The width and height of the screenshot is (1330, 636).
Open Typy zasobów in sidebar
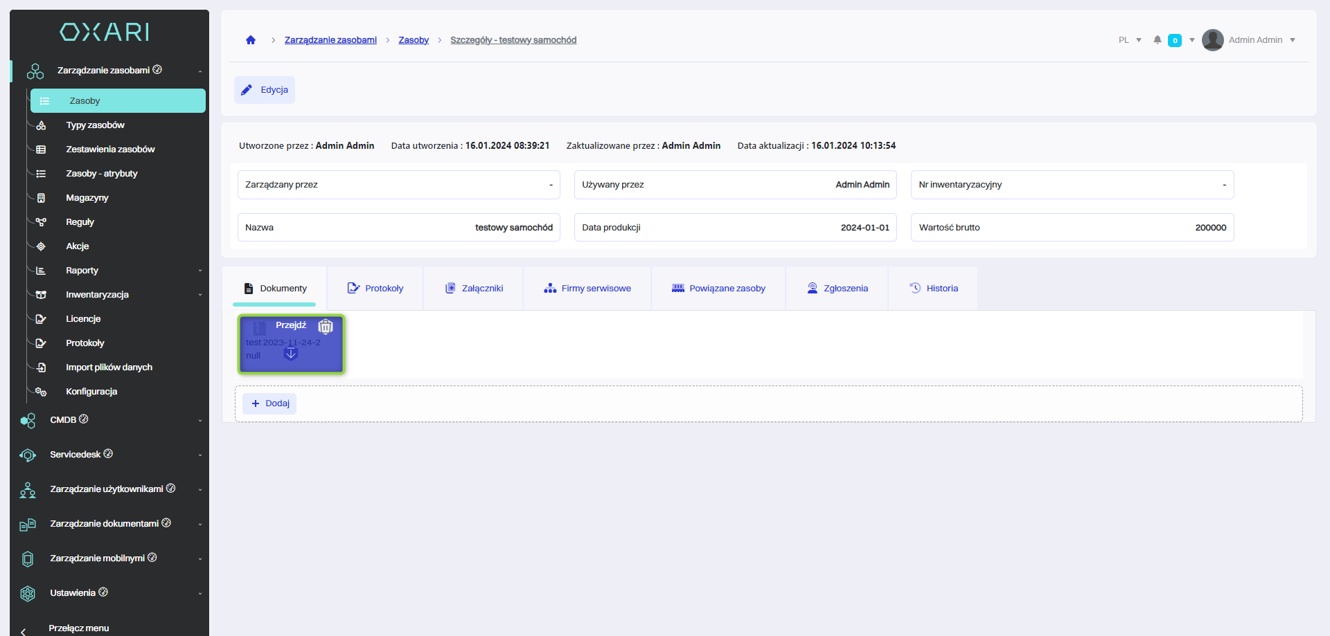[95, 125]
